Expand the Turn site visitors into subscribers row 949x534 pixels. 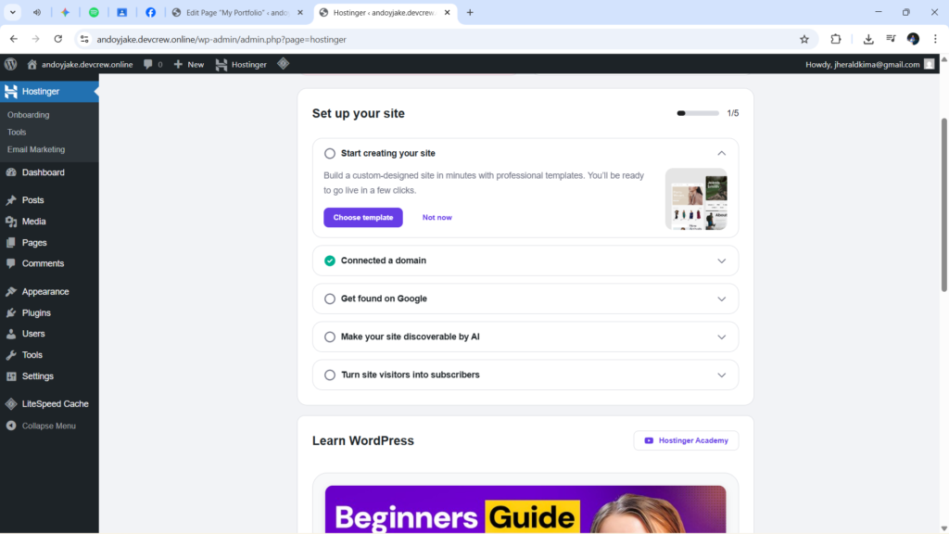pos(721,375)
